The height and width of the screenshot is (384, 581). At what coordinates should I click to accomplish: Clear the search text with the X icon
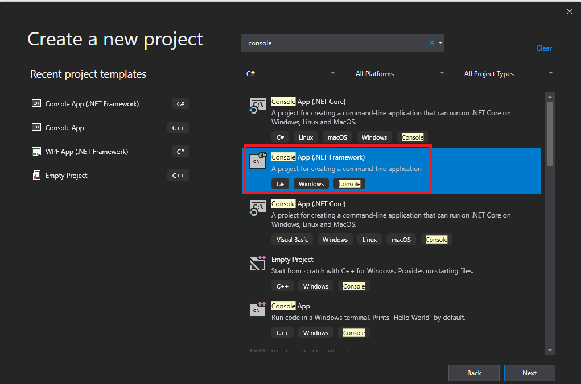(432, 43)
